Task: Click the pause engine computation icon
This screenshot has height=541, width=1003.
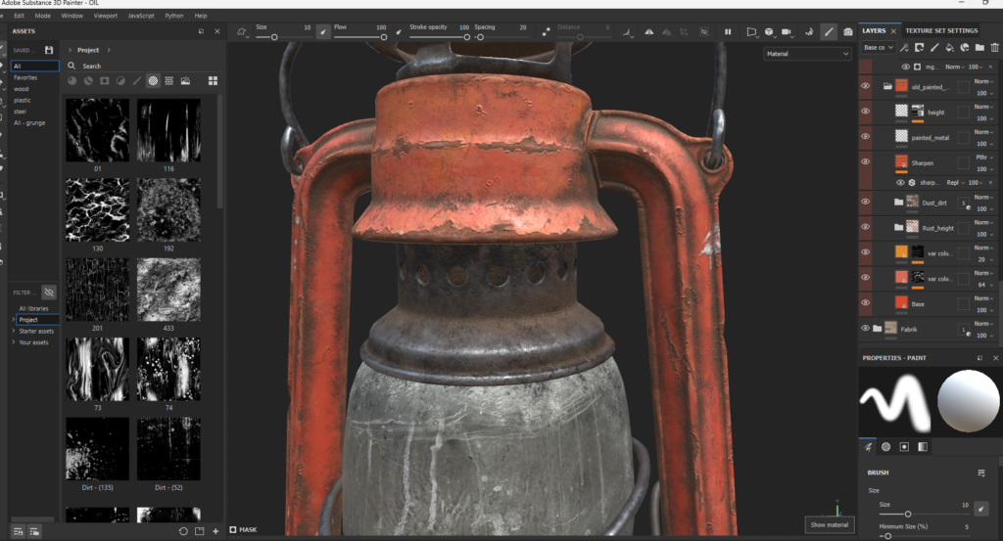Action: tap(728, 31)
